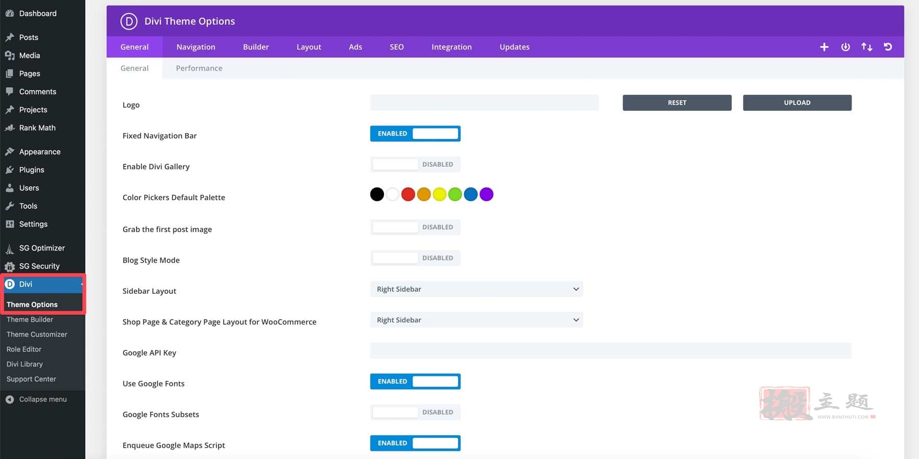Click the reset undo arrow icon

pos(888,47)
